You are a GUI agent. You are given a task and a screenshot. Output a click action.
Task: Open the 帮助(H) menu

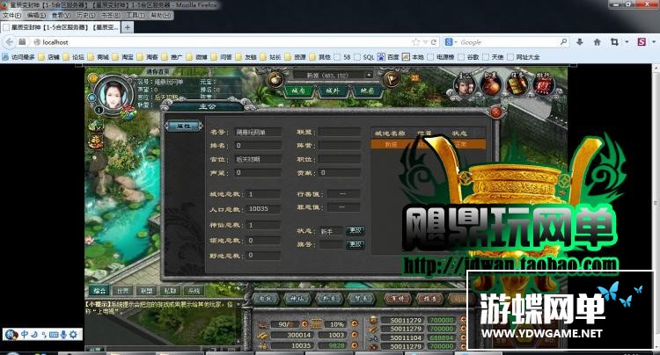click(160, 15)
